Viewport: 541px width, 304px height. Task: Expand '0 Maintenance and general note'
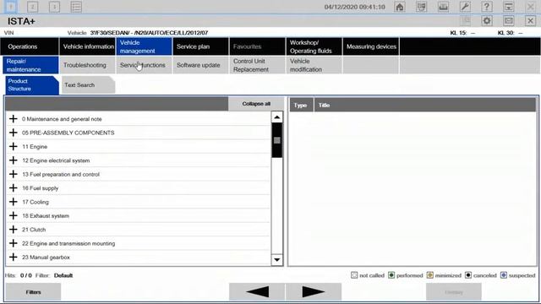14,119
